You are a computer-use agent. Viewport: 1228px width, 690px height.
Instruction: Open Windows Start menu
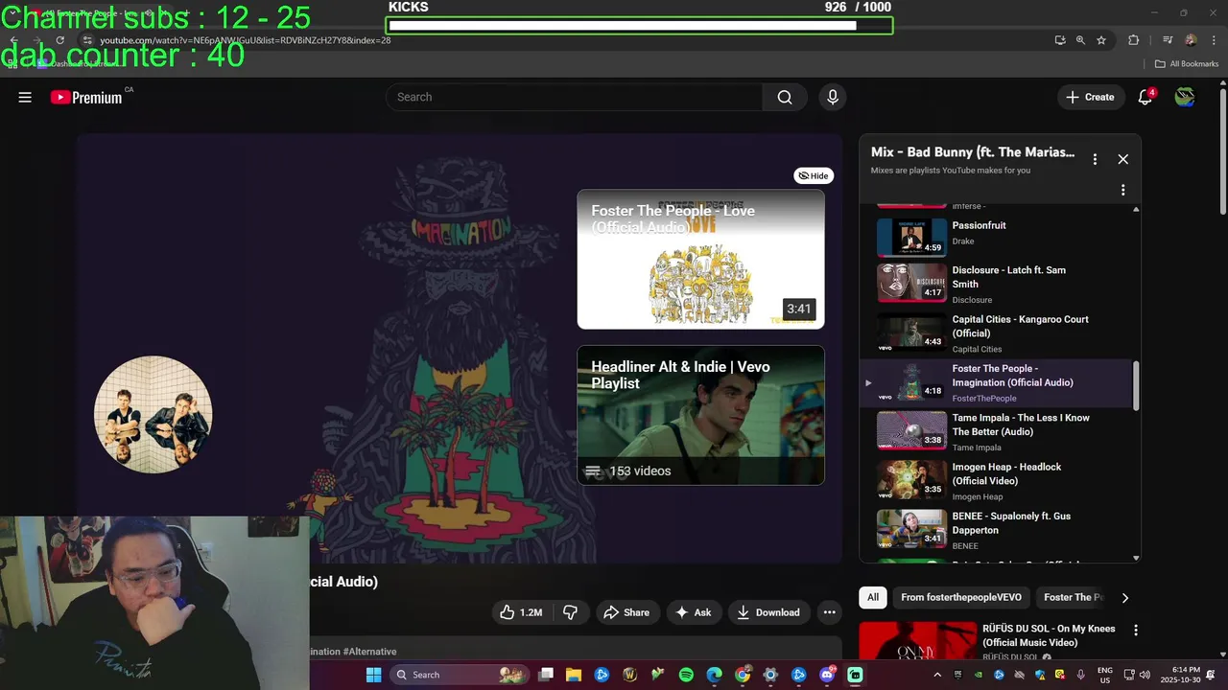click(373, 675)
